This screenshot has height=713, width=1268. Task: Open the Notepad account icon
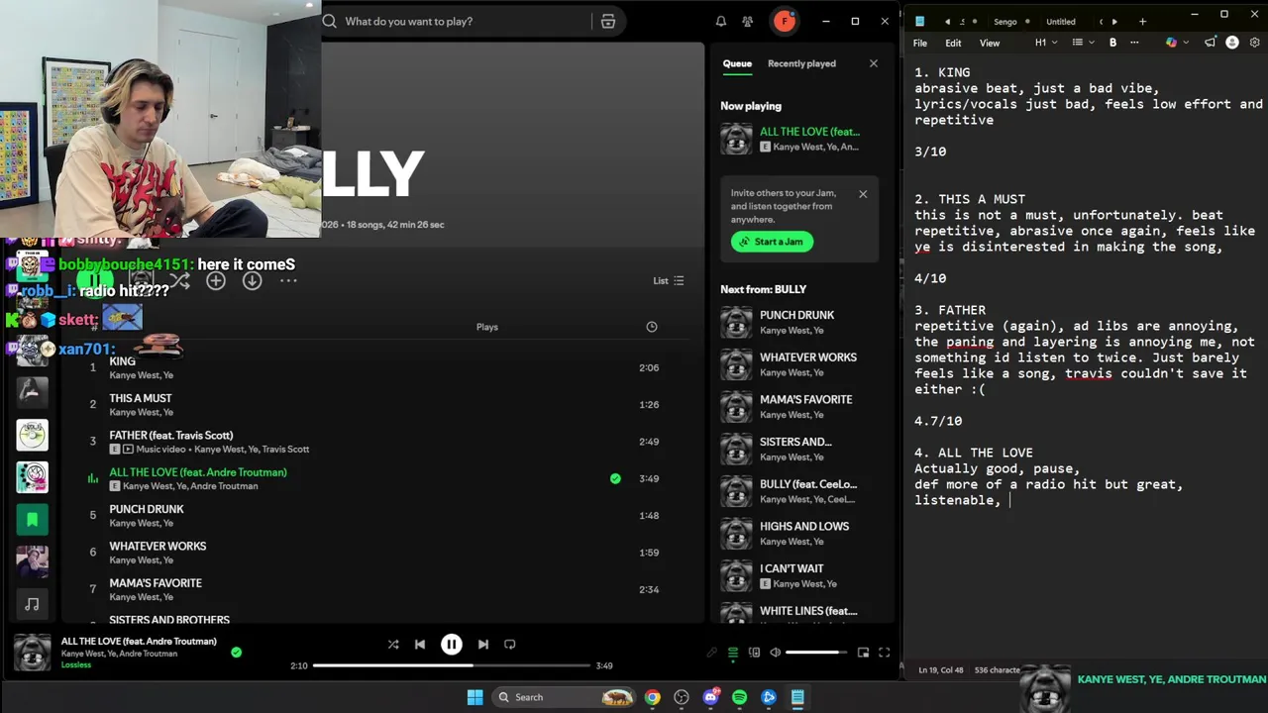(1232, 43)
